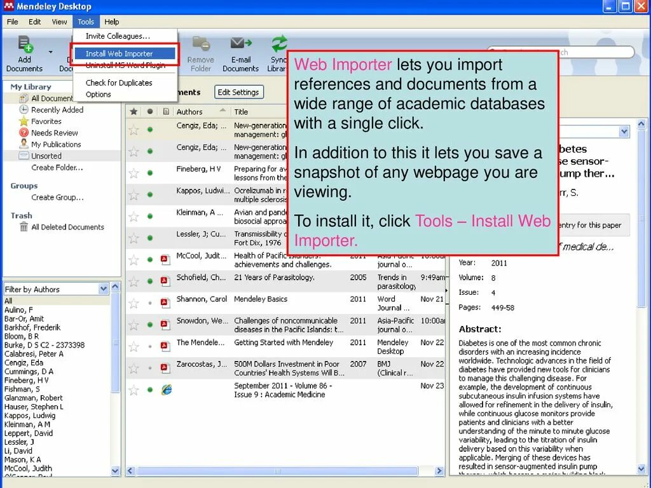Filter by author Kappos, Ludwig

pyautogui.click(x=29, y=416)
